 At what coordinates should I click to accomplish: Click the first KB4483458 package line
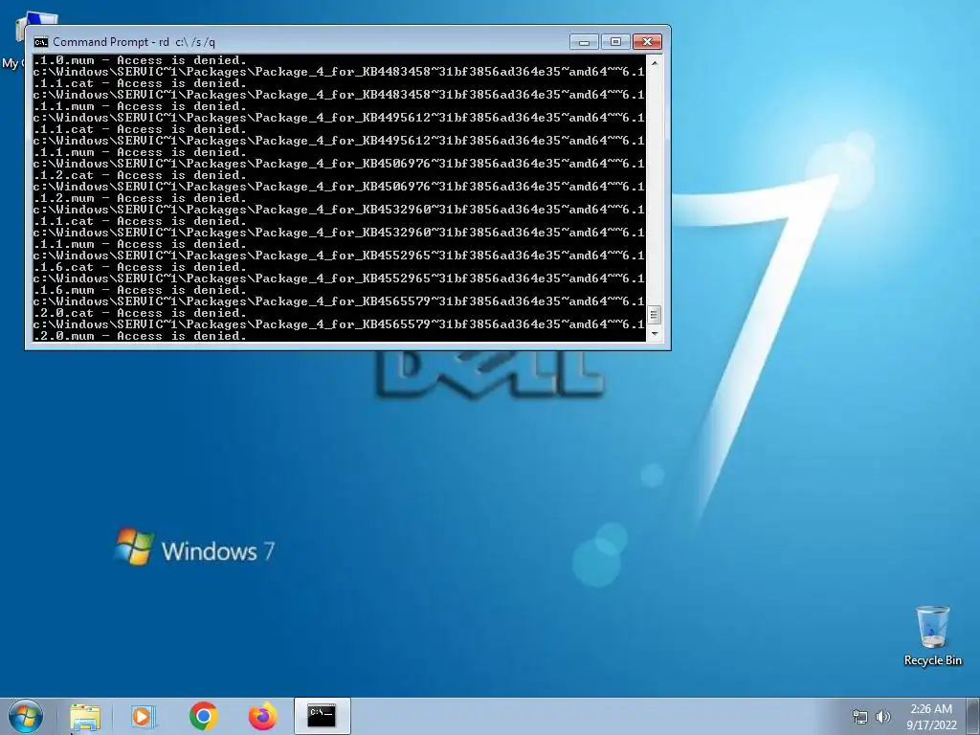click(339, 72)
